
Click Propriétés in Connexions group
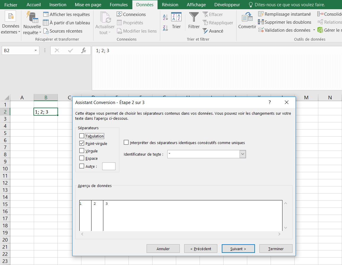[130, 23]
